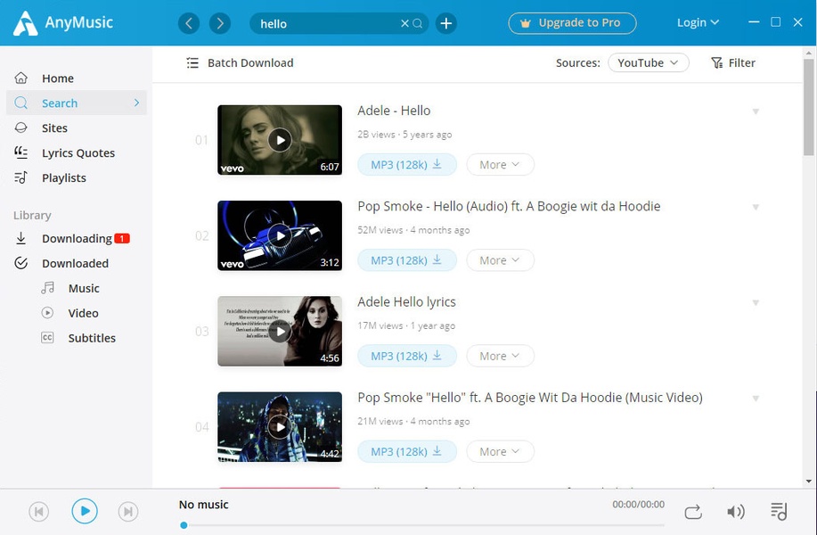Open the Filter options
Screen dimensions: 817x535
[x=733, y=63]
